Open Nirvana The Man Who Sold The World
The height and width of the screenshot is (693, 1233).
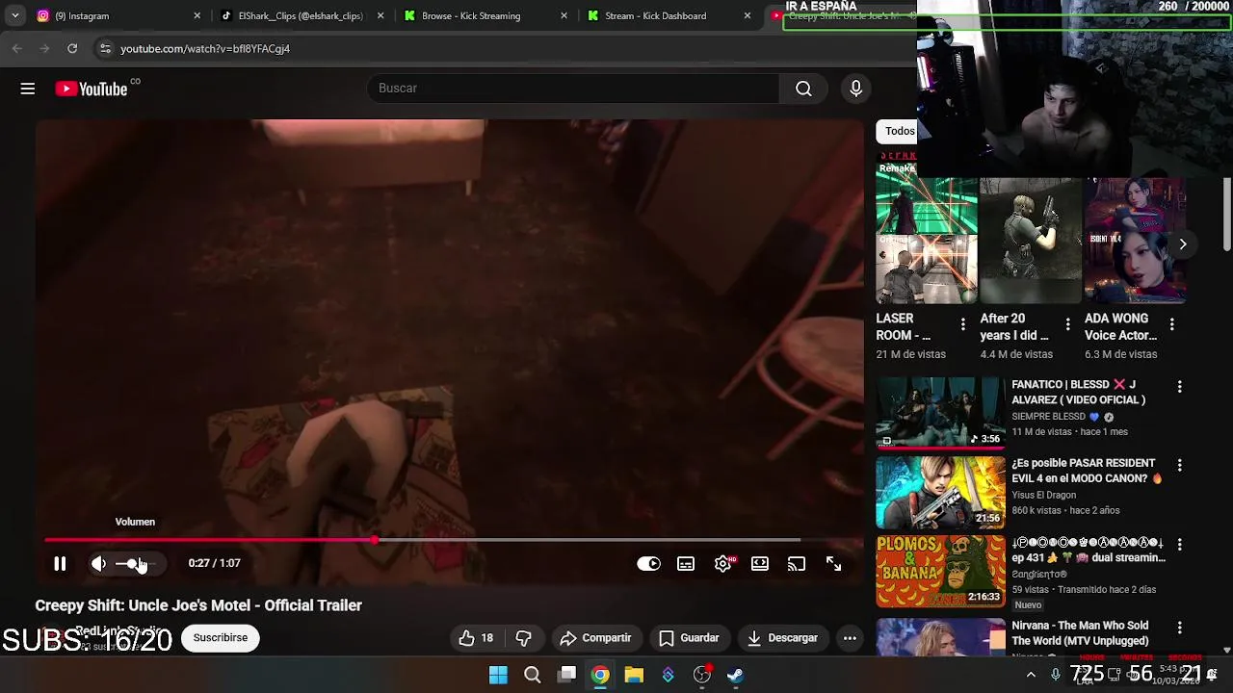[x=1080, y=633]
